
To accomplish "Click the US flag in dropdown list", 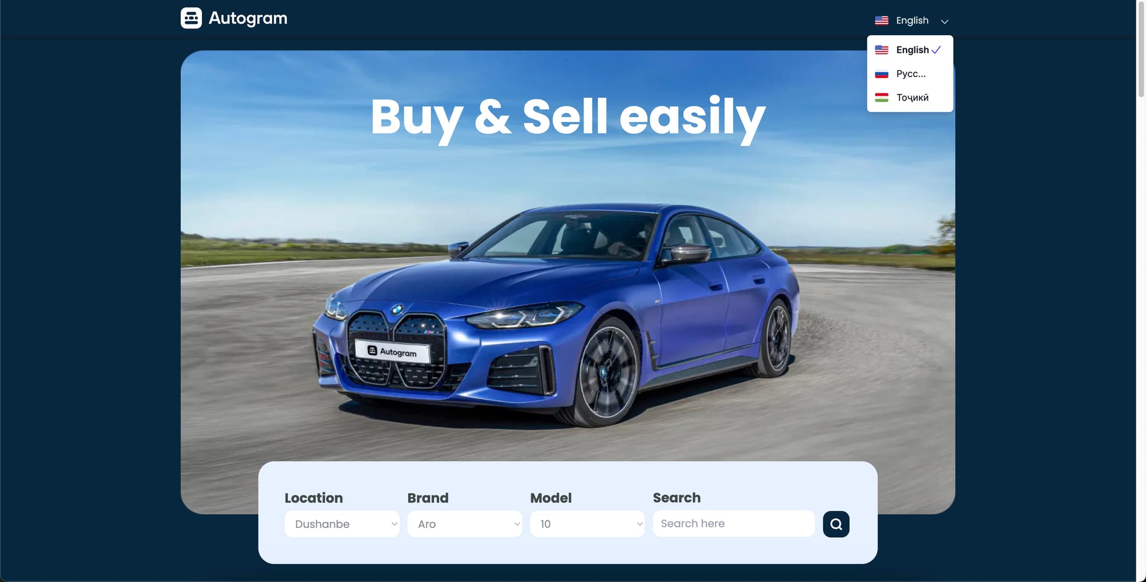I will click(x=881, y=50).
